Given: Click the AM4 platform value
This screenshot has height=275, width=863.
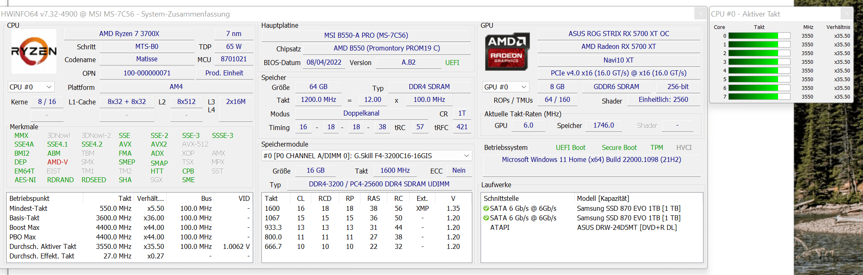Looking at the screenshot, I should click(x=176, y=87).
